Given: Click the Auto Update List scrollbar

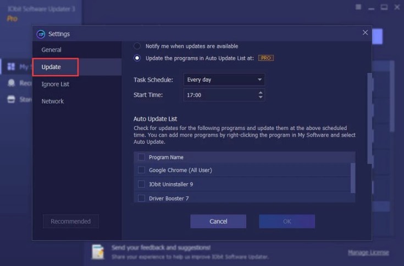Looking at the screenshot, I should [353, 178].
